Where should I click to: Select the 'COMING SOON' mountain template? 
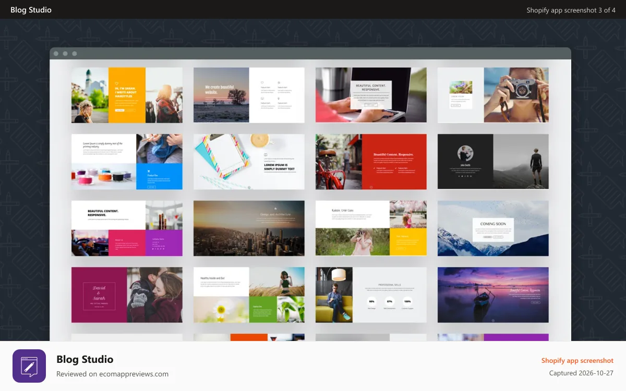[x=493, y=228]
